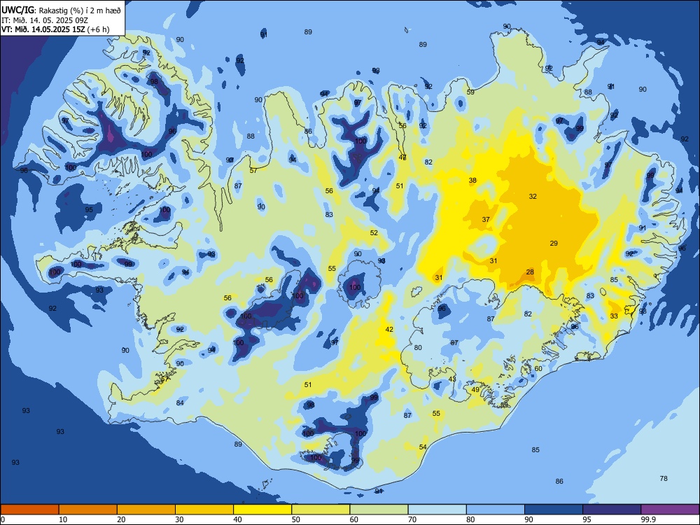This screenshot has height=525, width=700.
Task: Click the humidity value '54' near the south coast
Action: pos(423,447)
